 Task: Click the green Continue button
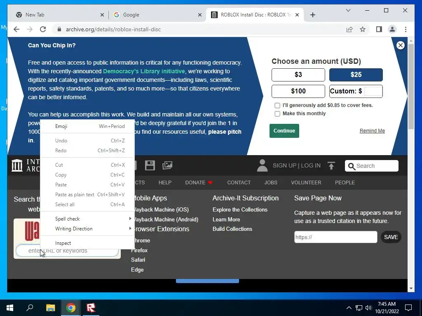[284, 131]
